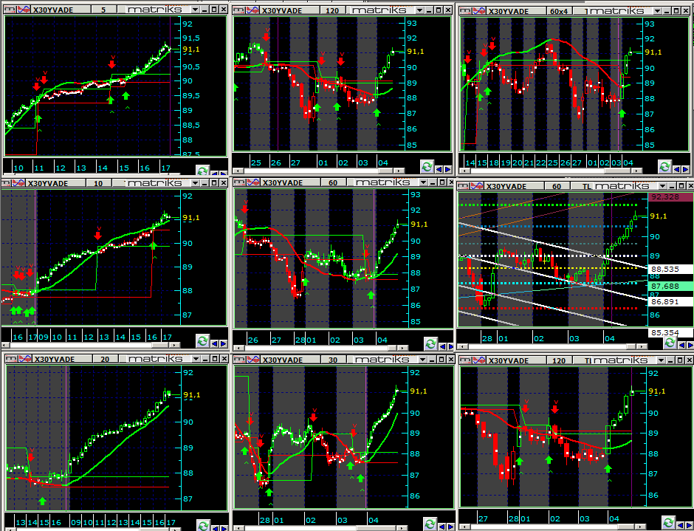Click the 'm' icon of 5-period window

click(10, 11)
